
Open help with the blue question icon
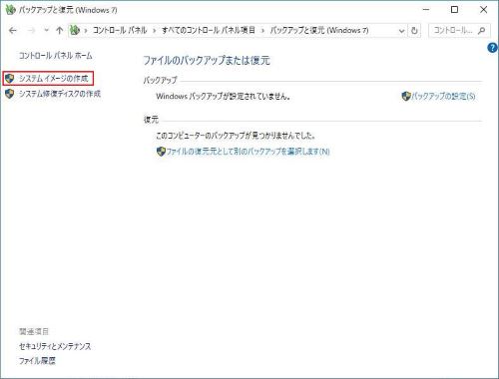(x=492, y=48)
